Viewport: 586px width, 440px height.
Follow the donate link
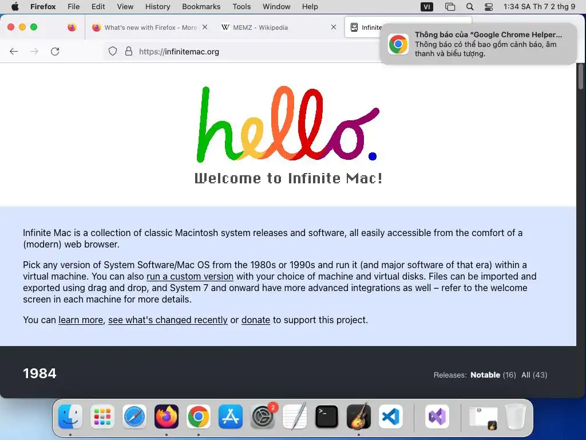click(x=256, y=320)
